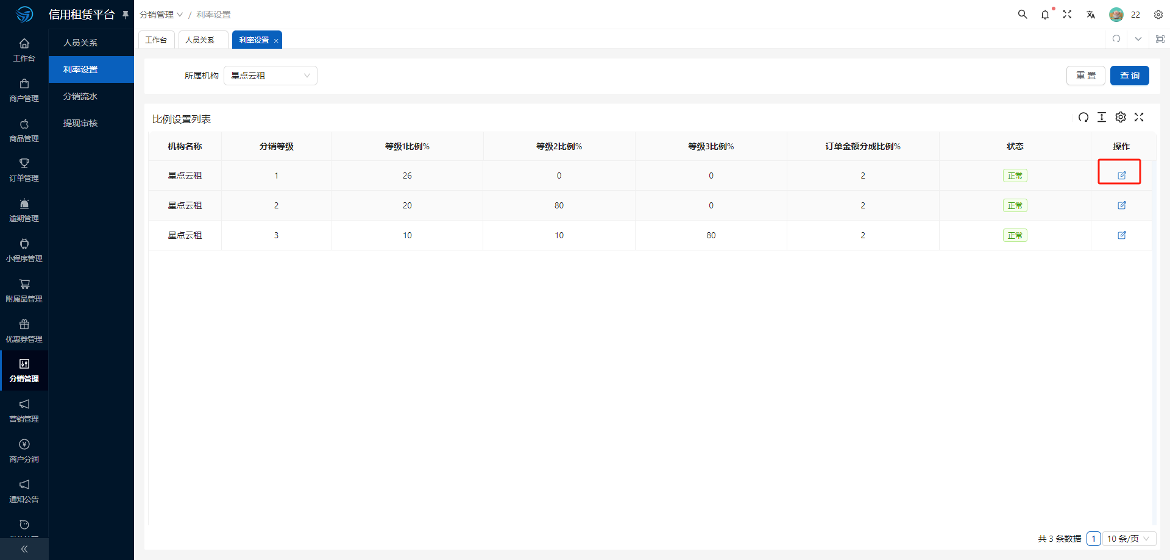Switch to the 人员关系 tab
The width and height of the screenshot is (1170, 560).
click(x=200, y=40)
